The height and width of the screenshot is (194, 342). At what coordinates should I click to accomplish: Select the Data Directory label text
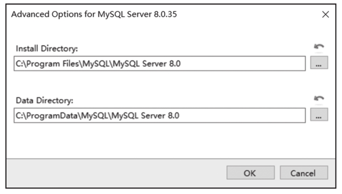[x=45, y=100]
